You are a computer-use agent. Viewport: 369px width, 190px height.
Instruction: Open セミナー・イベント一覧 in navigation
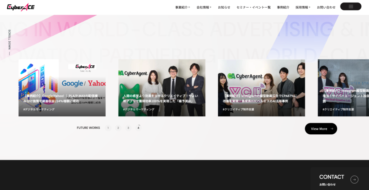pos(253,7)
